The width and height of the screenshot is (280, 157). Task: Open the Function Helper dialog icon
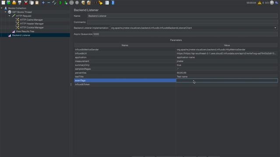coord(107,3)
